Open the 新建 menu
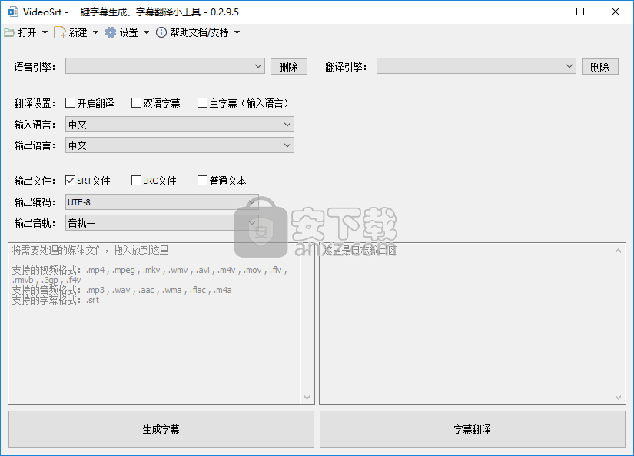This screenshot has height=456, width=634. pyautogui.click(x=78, y=32)
